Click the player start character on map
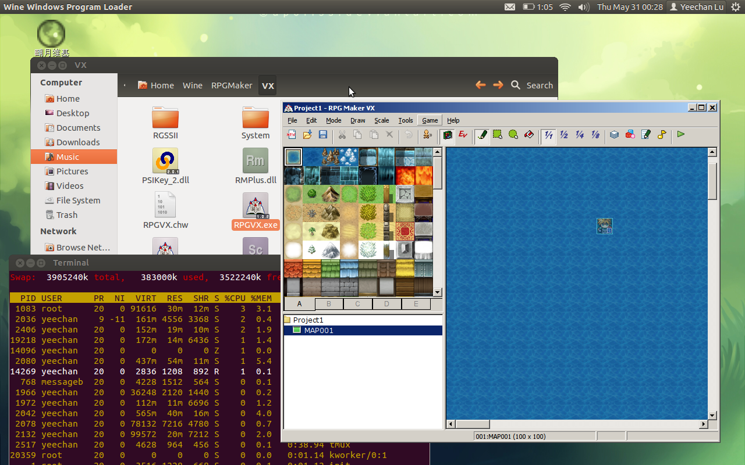Viewport: 745px width, 465px height. point(605,226)
